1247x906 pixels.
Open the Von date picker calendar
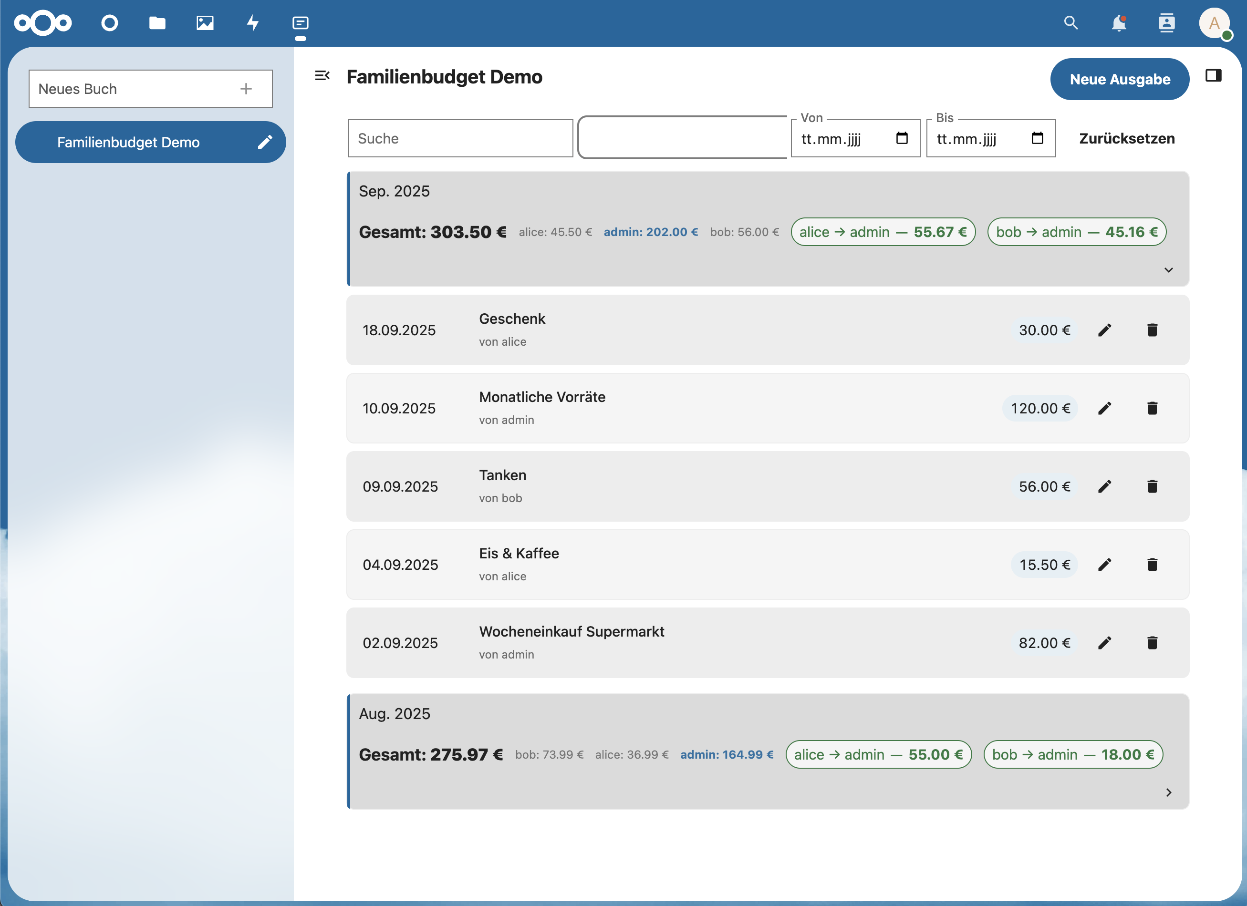coord(902,138)
